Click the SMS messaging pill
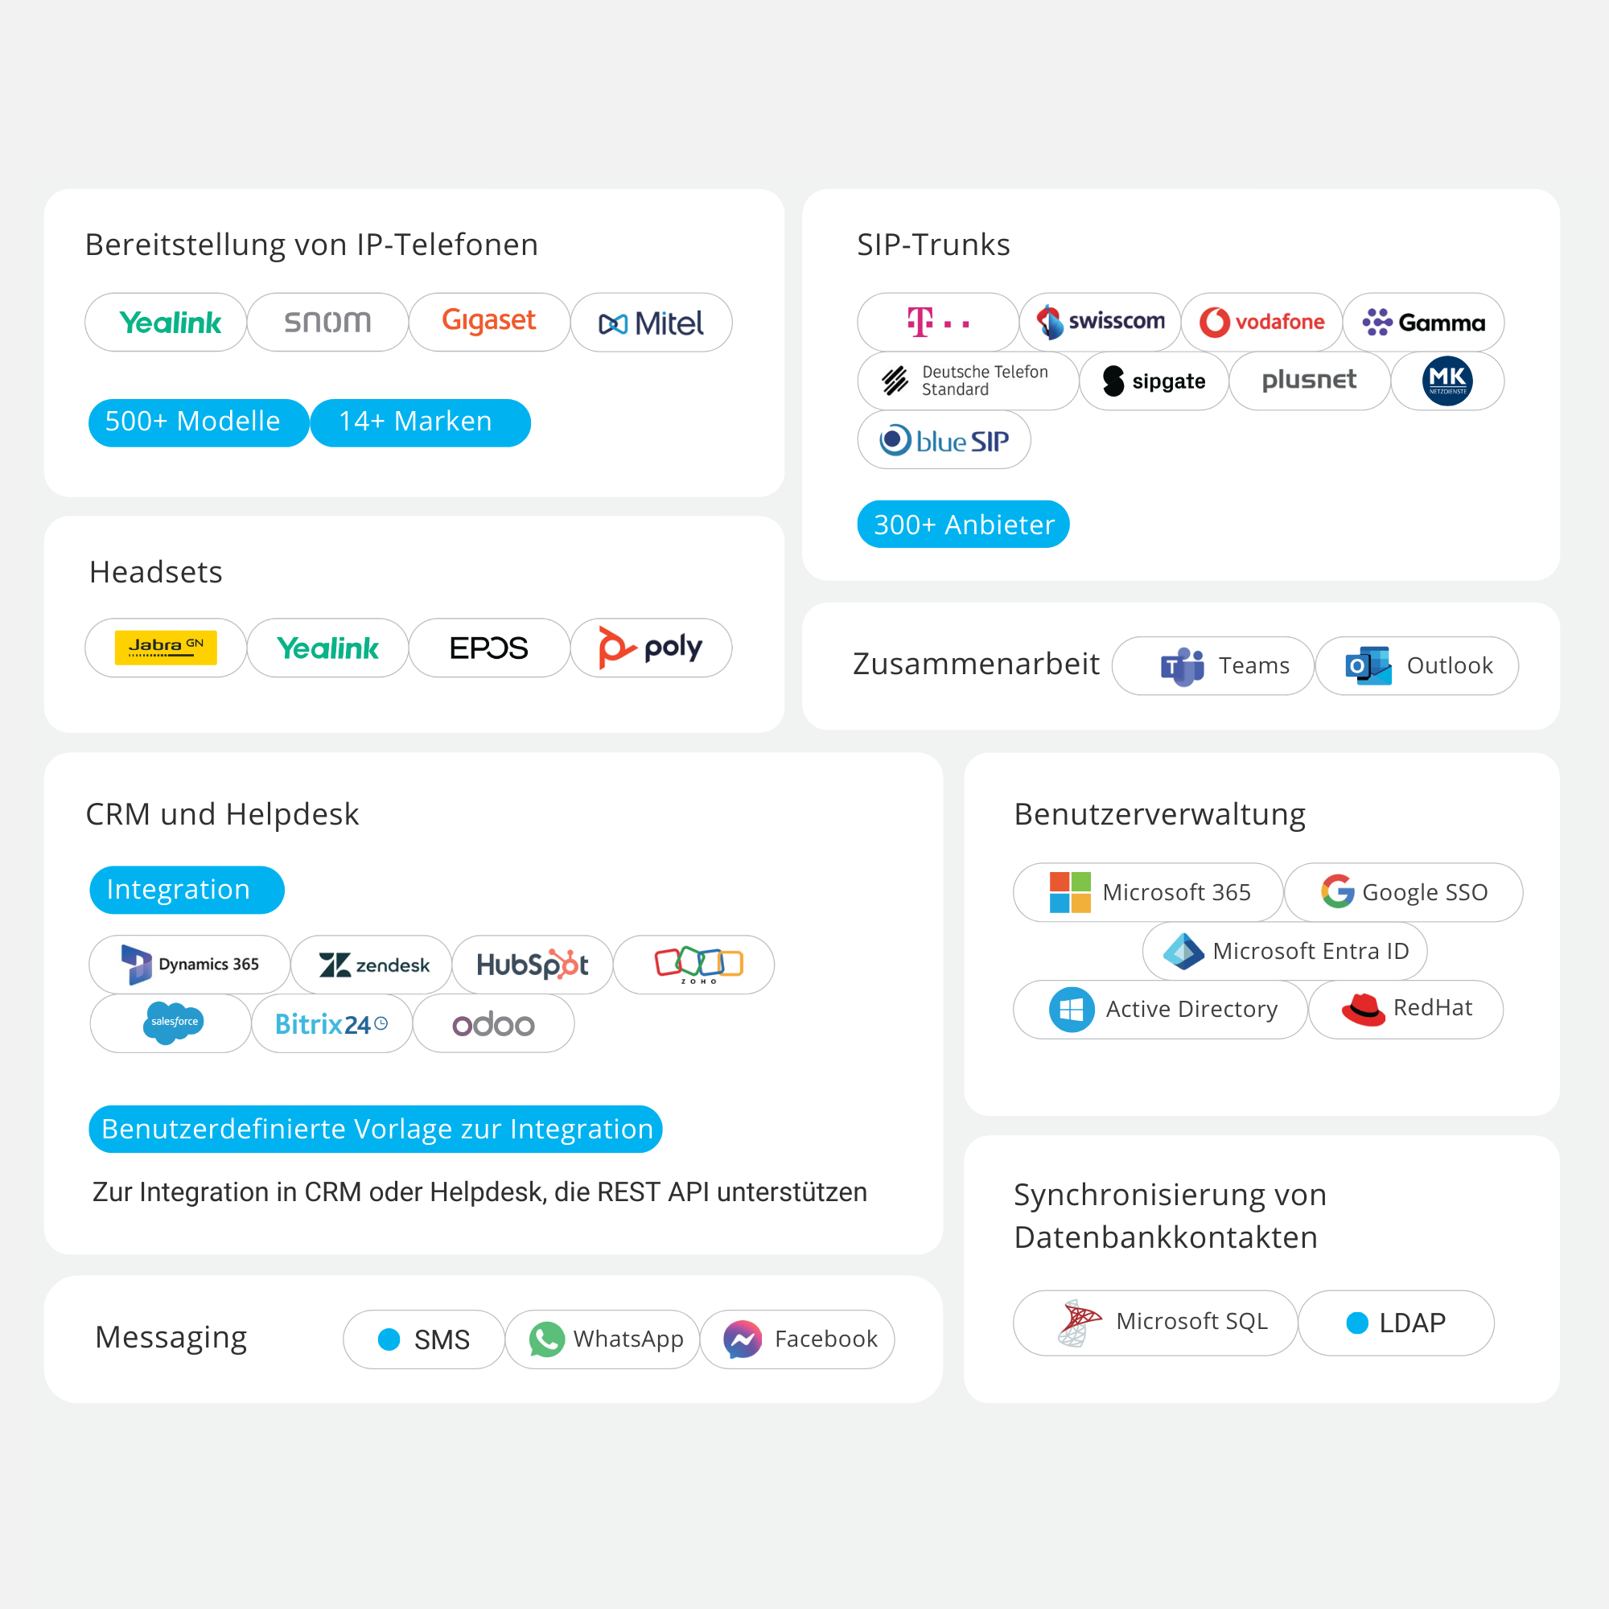The image size is (1609, 1609). click(424, 1339)
